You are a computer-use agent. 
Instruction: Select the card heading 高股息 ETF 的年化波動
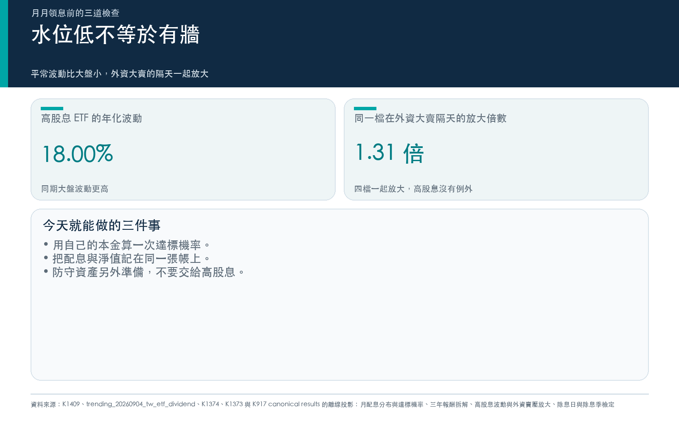(92, 118)
